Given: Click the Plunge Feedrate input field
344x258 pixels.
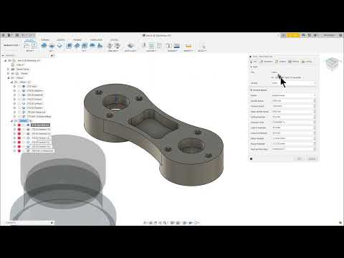Looking at the screenshot, I should click(x=292, y=144).
